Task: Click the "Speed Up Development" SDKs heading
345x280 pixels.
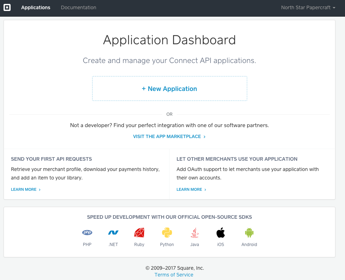Action: 169,217
